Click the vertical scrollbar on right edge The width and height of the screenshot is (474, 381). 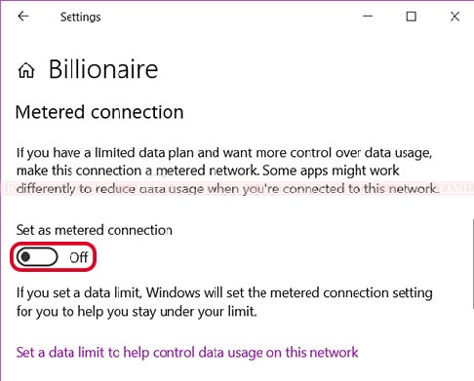point(472,264)
